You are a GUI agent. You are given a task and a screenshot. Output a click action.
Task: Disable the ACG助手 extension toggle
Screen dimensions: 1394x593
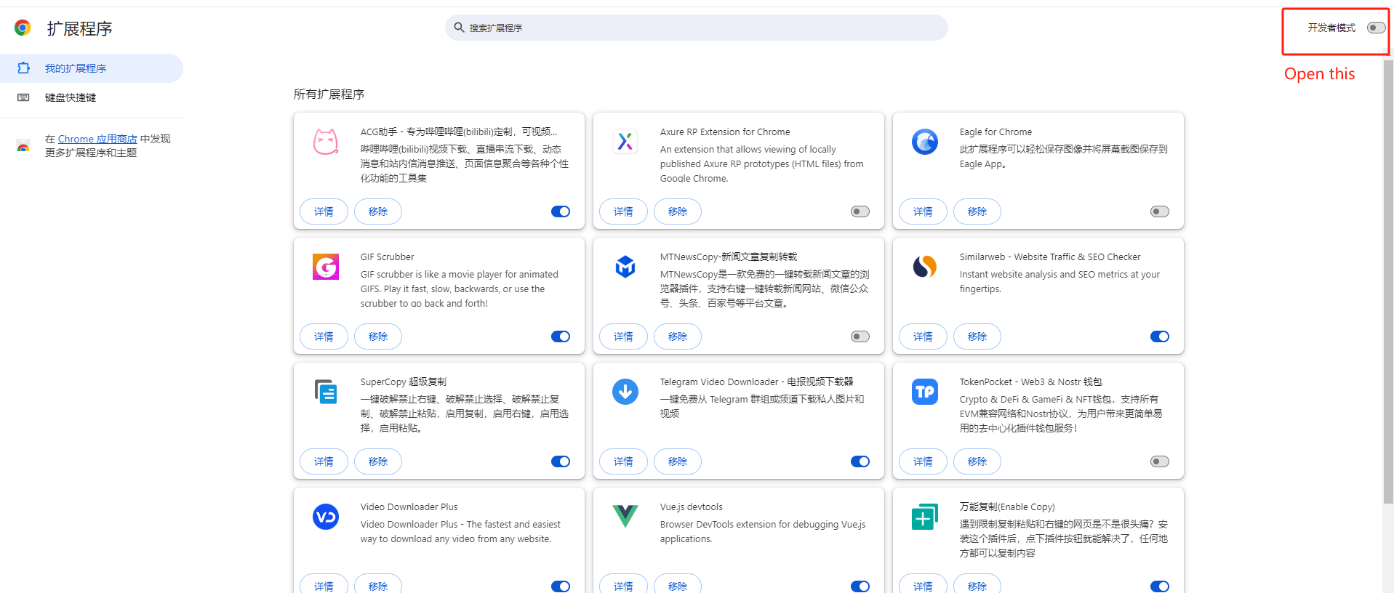pyautogui.click(x=561, y=211)
